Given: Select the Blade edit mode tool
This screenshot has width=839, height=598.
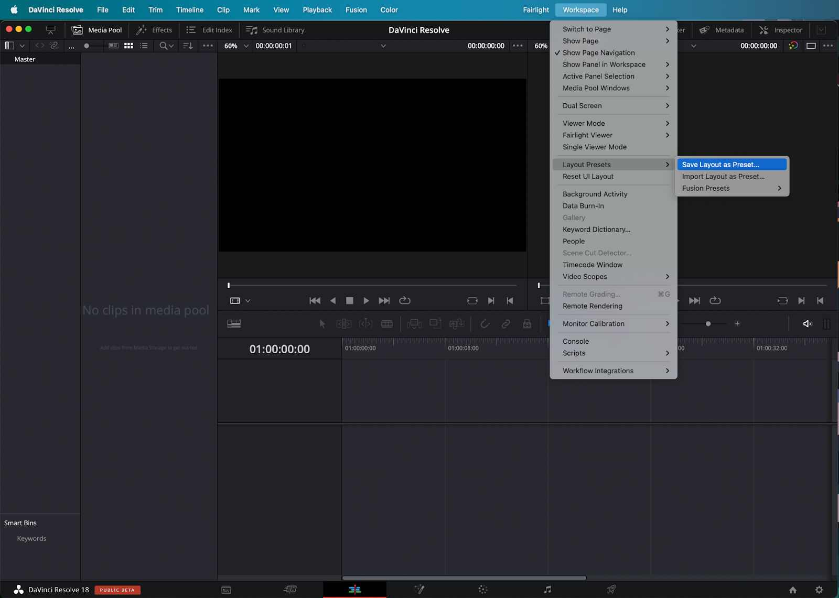Looking at the screenshot, I should pyautogui.click(x=387, y=324).
